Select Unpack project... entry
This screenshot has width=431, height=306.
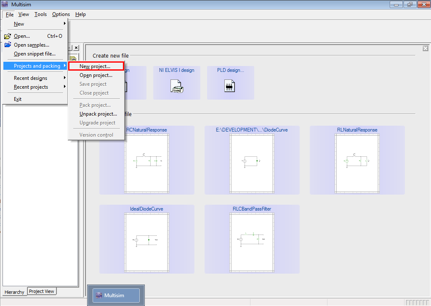96,114
